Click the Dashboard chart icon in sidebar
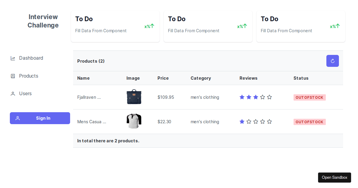 13,58
